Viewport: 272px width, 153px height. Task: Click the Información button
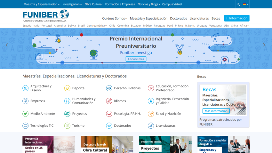tap(237, 18)
